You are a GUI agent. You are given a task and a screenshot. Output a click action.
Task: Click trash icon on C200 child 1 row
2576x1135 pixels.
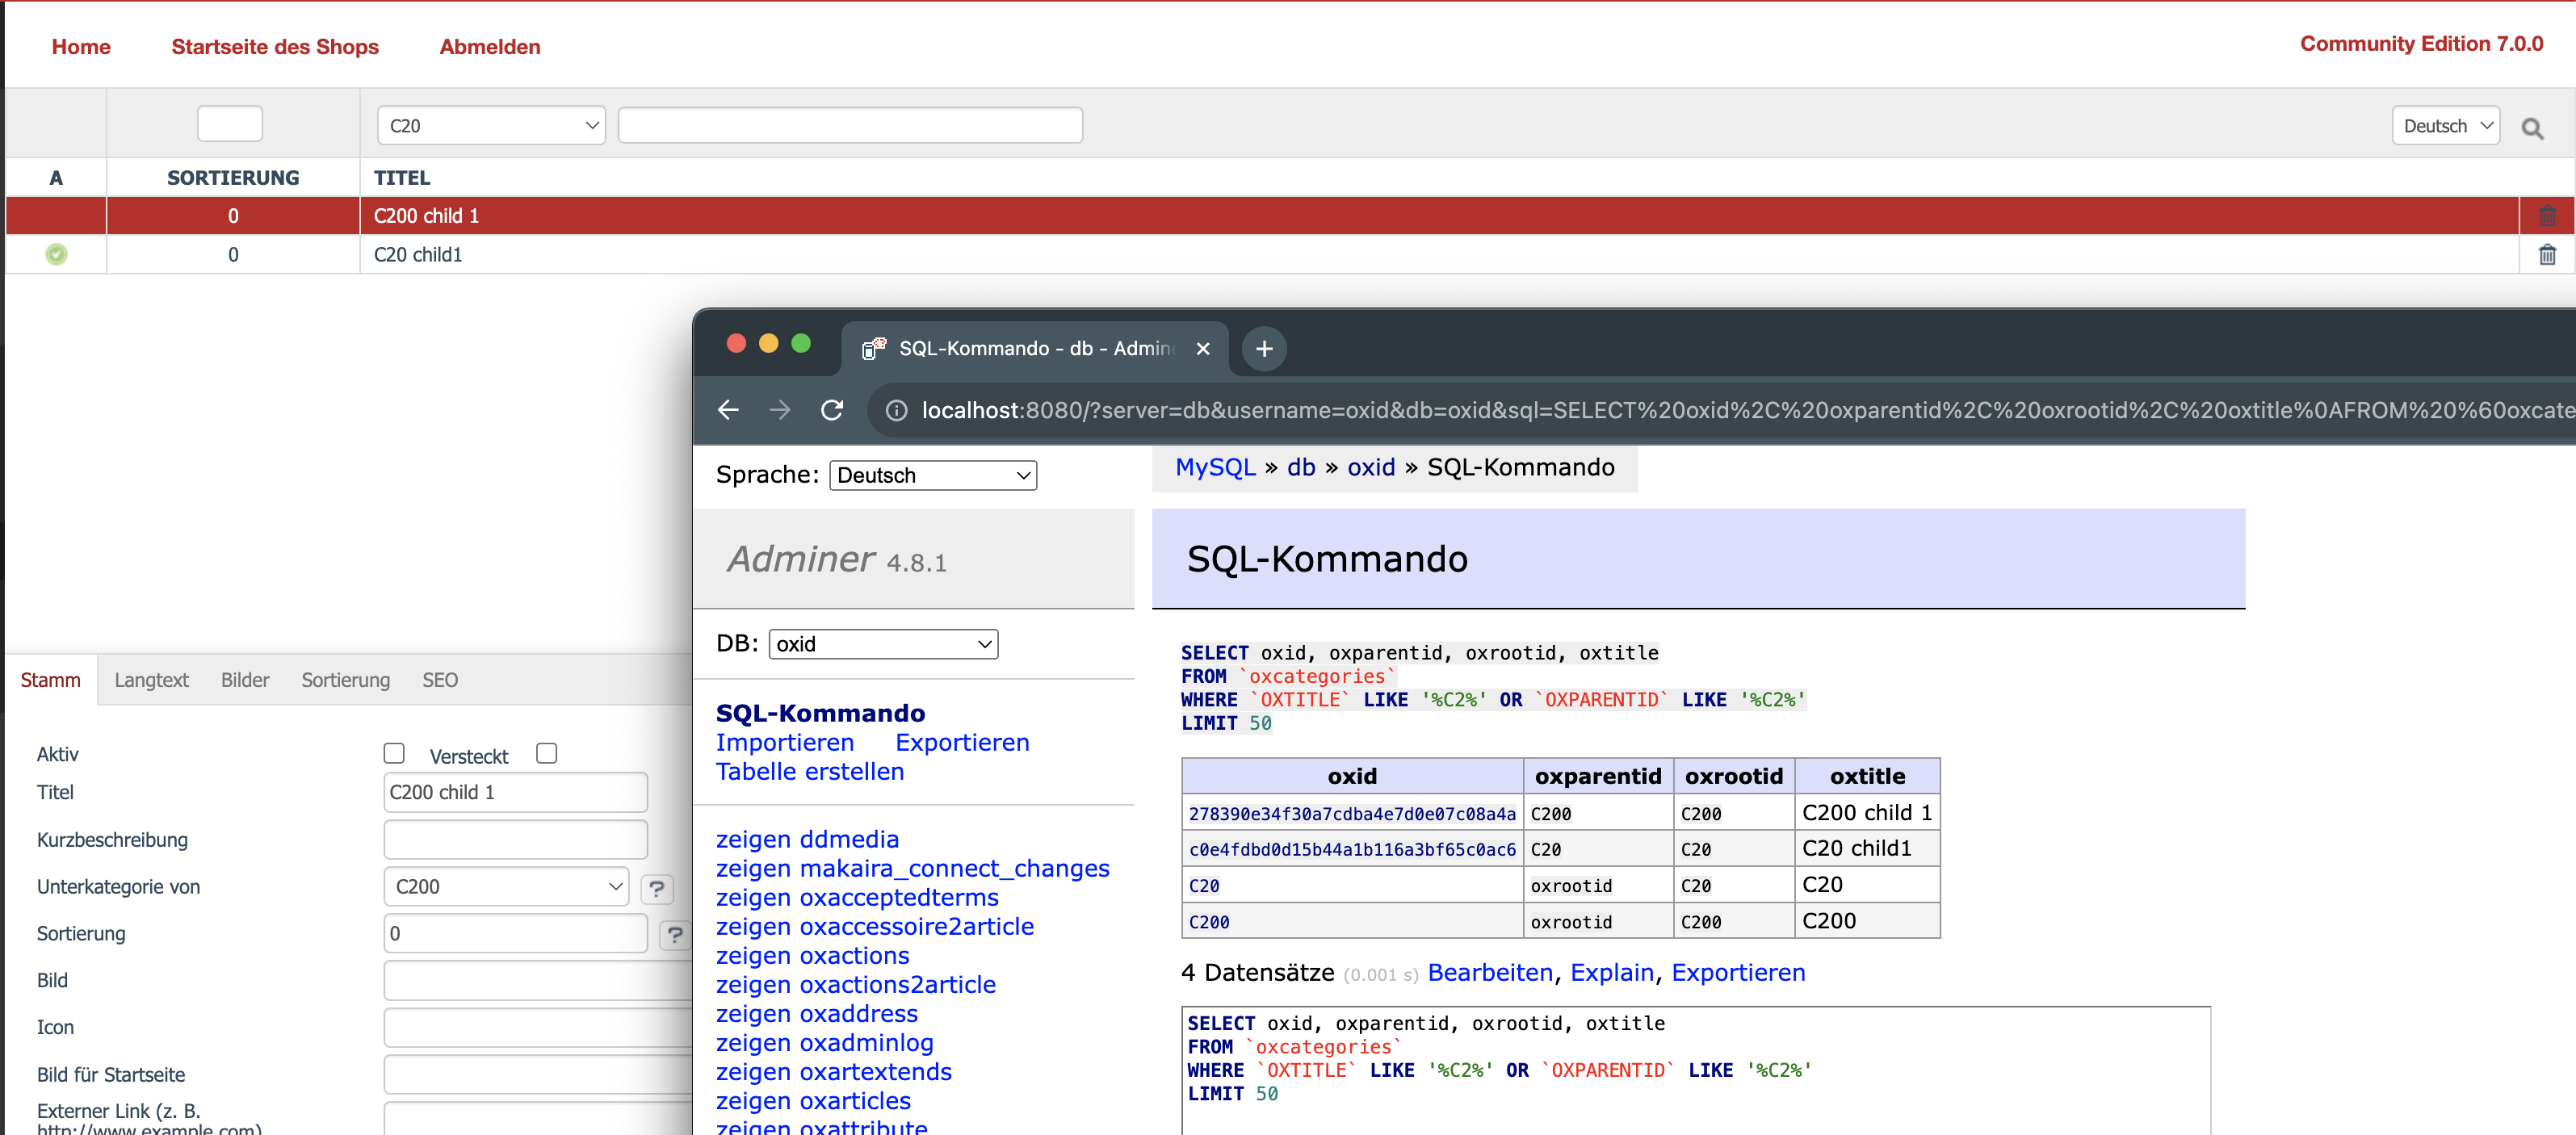tap(2546, 216)
